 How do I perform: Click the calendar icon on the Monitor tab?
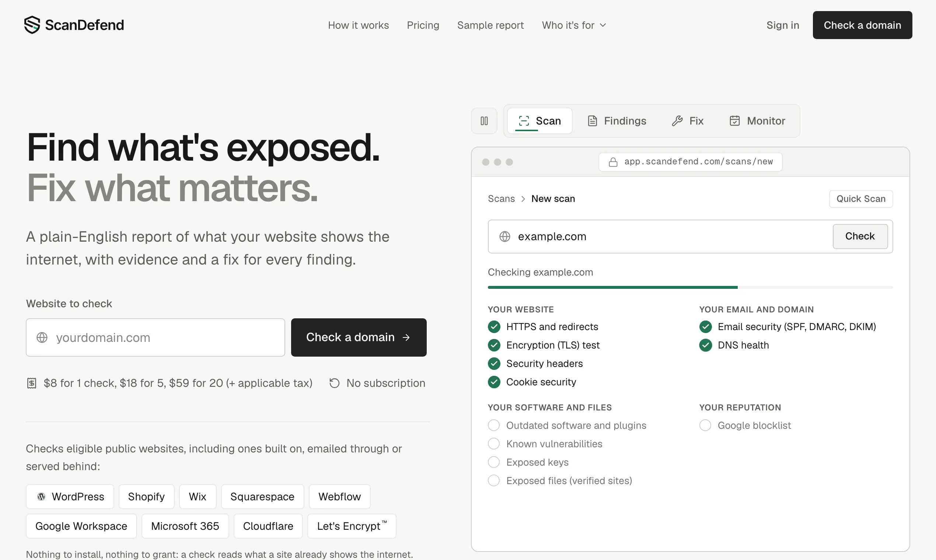point(734,121)
